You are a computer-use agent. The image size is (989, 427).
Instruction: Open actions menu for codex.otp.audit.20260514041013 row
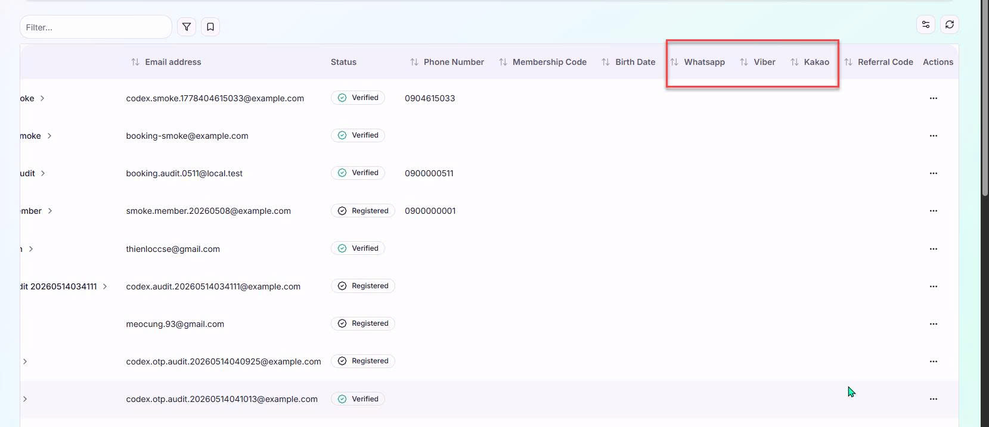coord(934,399)
